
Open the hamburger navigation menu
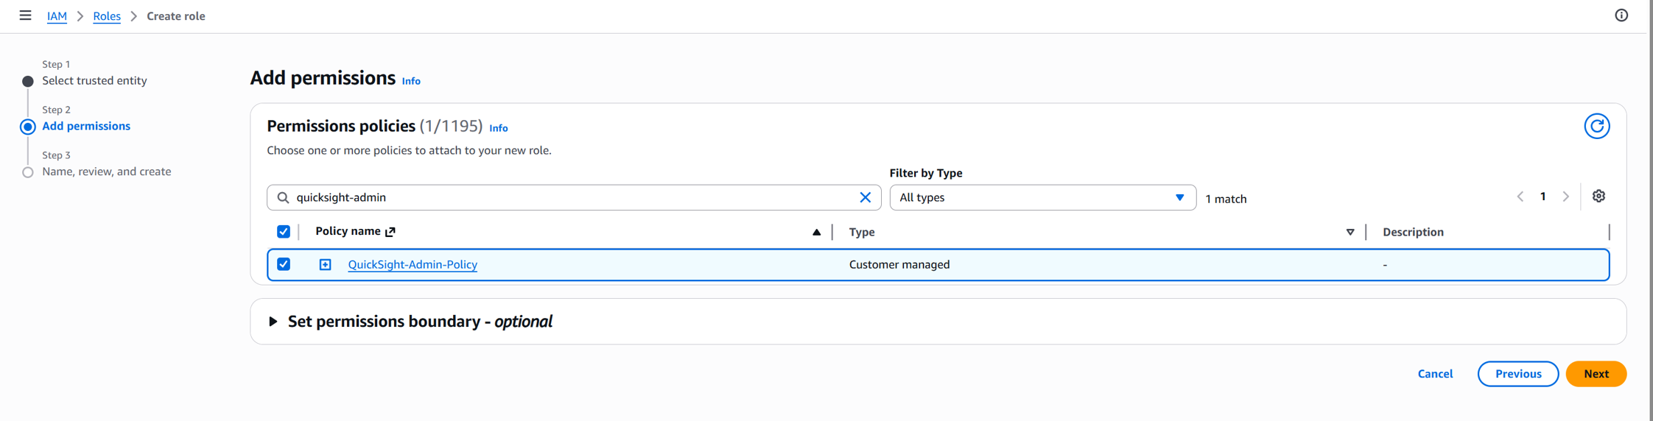point(25,15)
